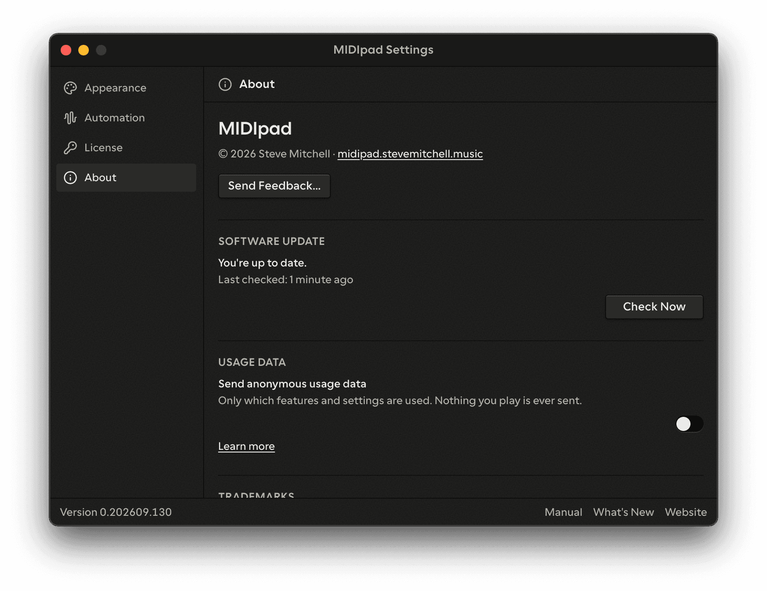Select the About tab in sidebar

point(126,178)
